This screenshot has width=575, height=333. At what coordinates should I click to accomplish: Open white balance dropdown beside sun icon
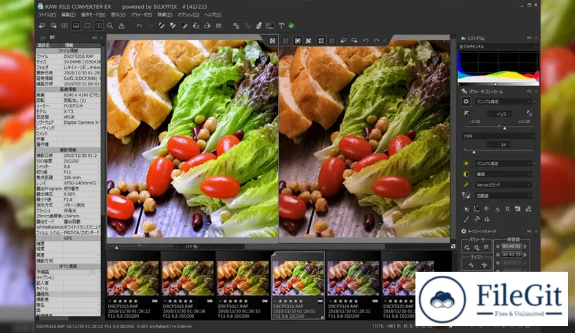[x=503, y=164]
